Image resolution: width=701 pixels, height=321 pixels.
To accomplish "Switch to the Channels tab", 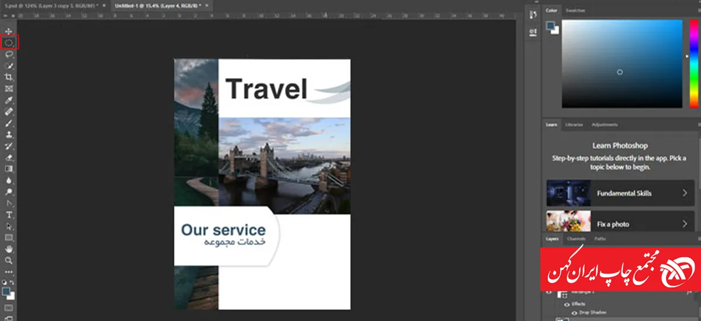I will 576,239.
